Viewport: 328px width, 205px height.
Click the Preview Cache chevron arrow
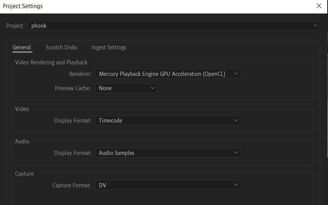[x=153, y=88]
